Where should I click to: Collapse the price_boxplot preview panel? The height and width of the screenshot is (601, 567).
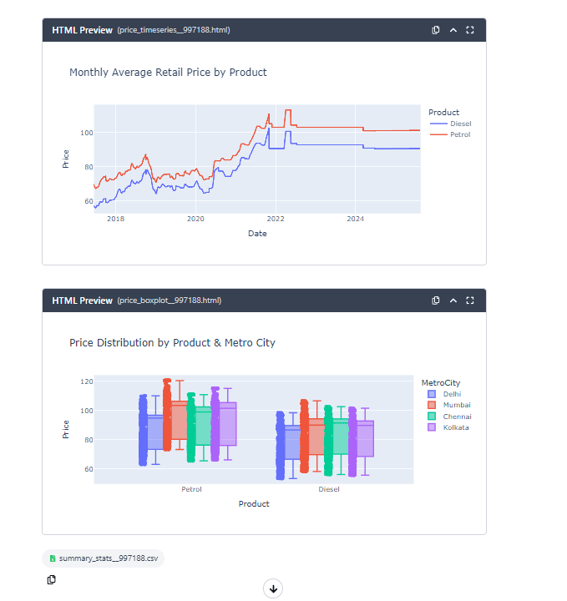(x=453, y=300)
